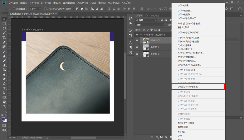This screenshot has height=140, width=244.
Task: Select the Paint Bucket tool
Action: [4, 70]
